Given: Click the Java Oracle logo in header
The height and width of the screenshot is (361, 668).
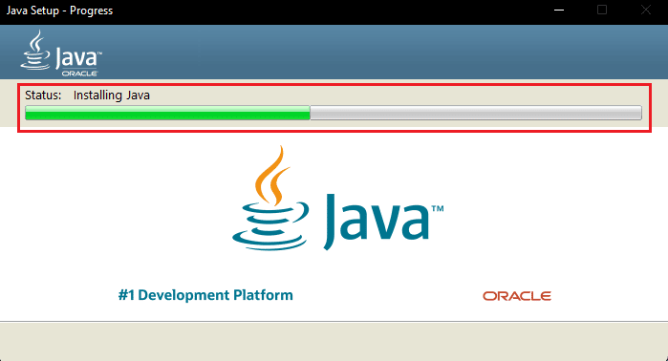Looking at the screenshot, I should [61, 53].
